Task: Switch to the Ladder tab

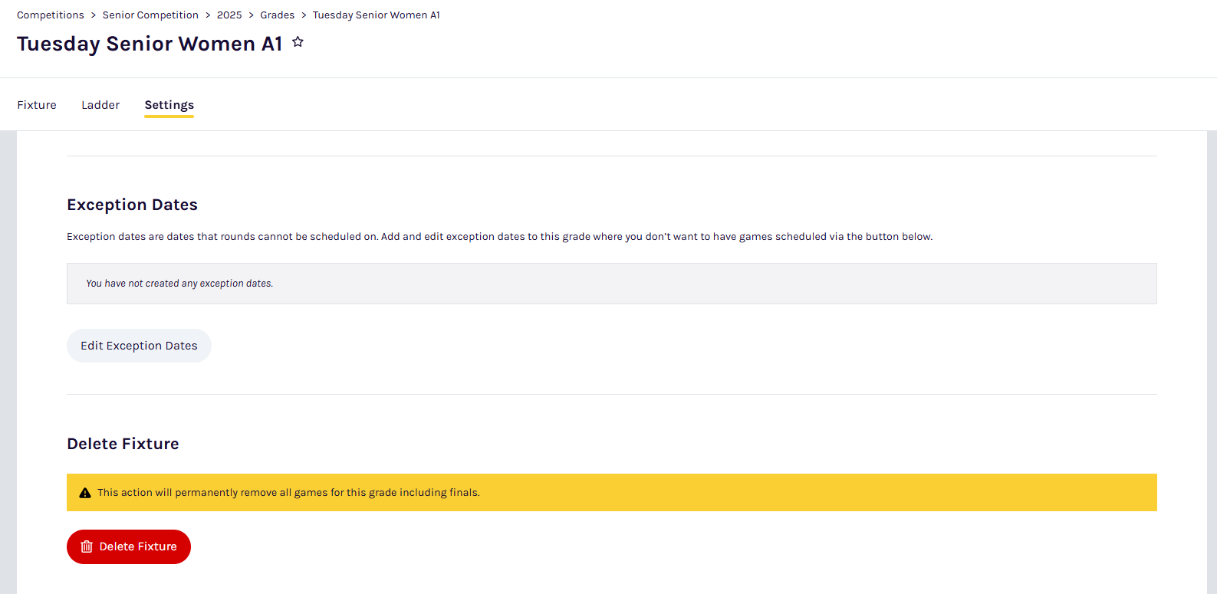Action: 100,105
